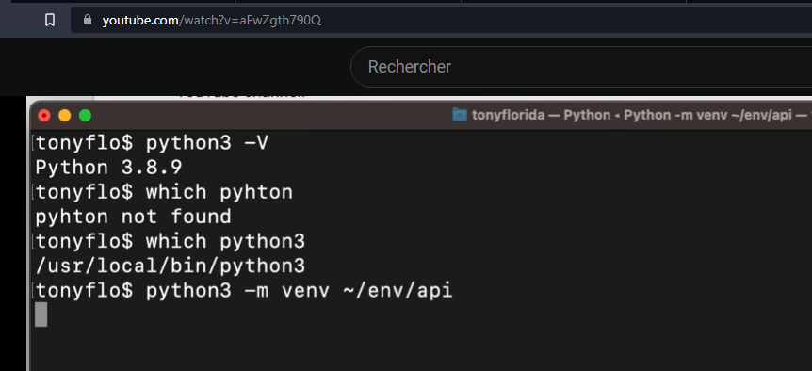Select the youtube.com URL in address bar
Viewport: 812px width, 371px height.
211,21
